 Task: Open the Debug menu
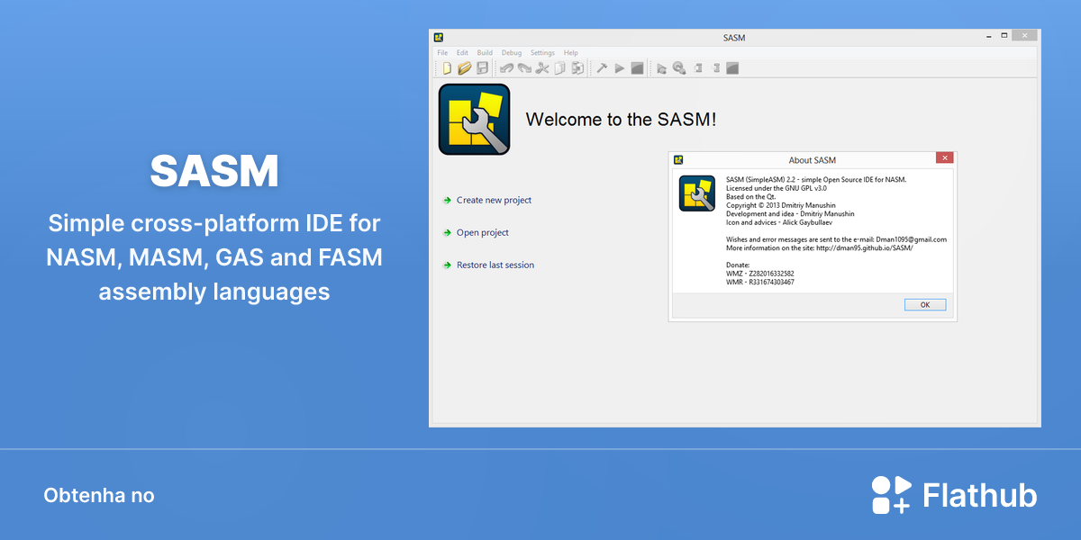[512, 53]
